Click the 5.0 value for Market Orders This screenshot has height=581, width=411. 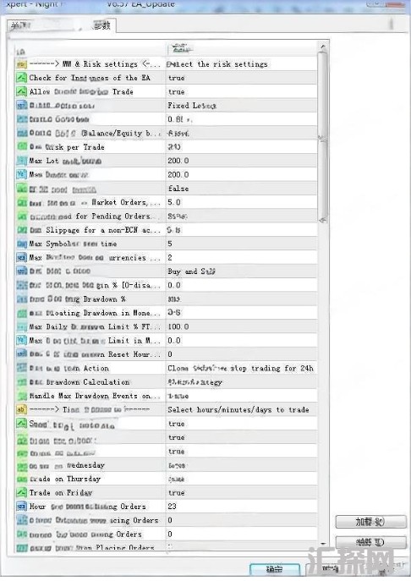174,202
